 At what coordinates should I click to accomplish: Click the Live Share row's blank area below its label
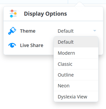click(x=28, y=52)
